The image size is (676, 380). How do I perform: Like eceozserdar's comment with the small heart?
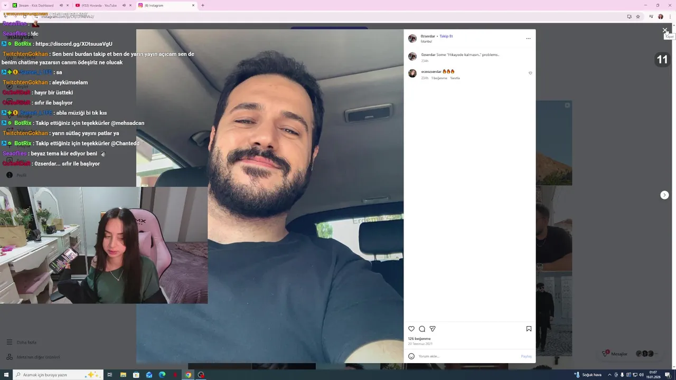pyautogui.click(x=530, y=73)
